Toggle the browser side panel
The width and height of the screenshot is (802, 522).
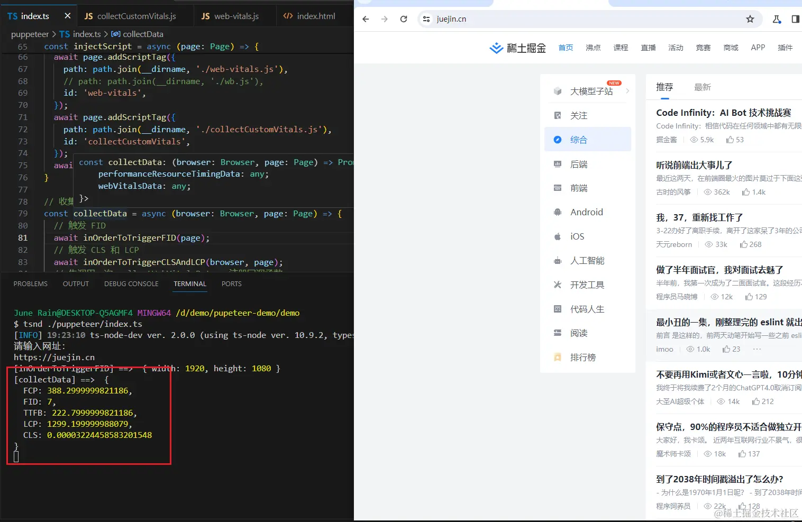coord(795,19)
